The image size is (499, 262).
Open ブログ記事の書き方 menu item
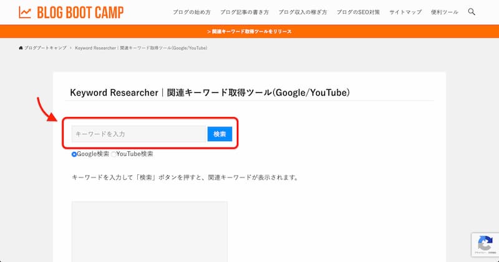(x=245, y=12)
